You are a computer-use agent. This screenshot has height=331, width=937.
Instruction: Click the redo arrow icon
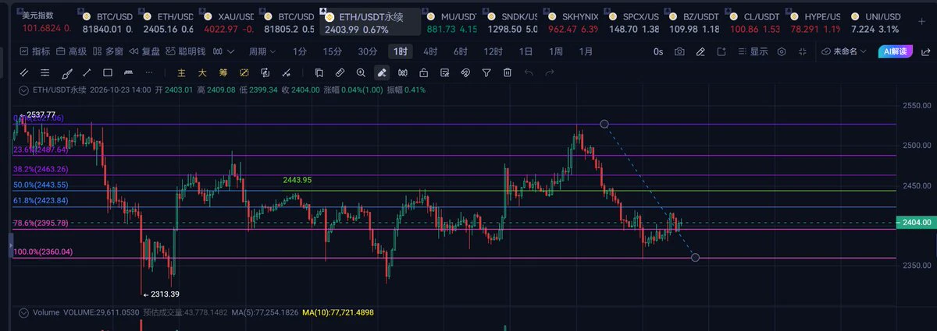[550, 72]
